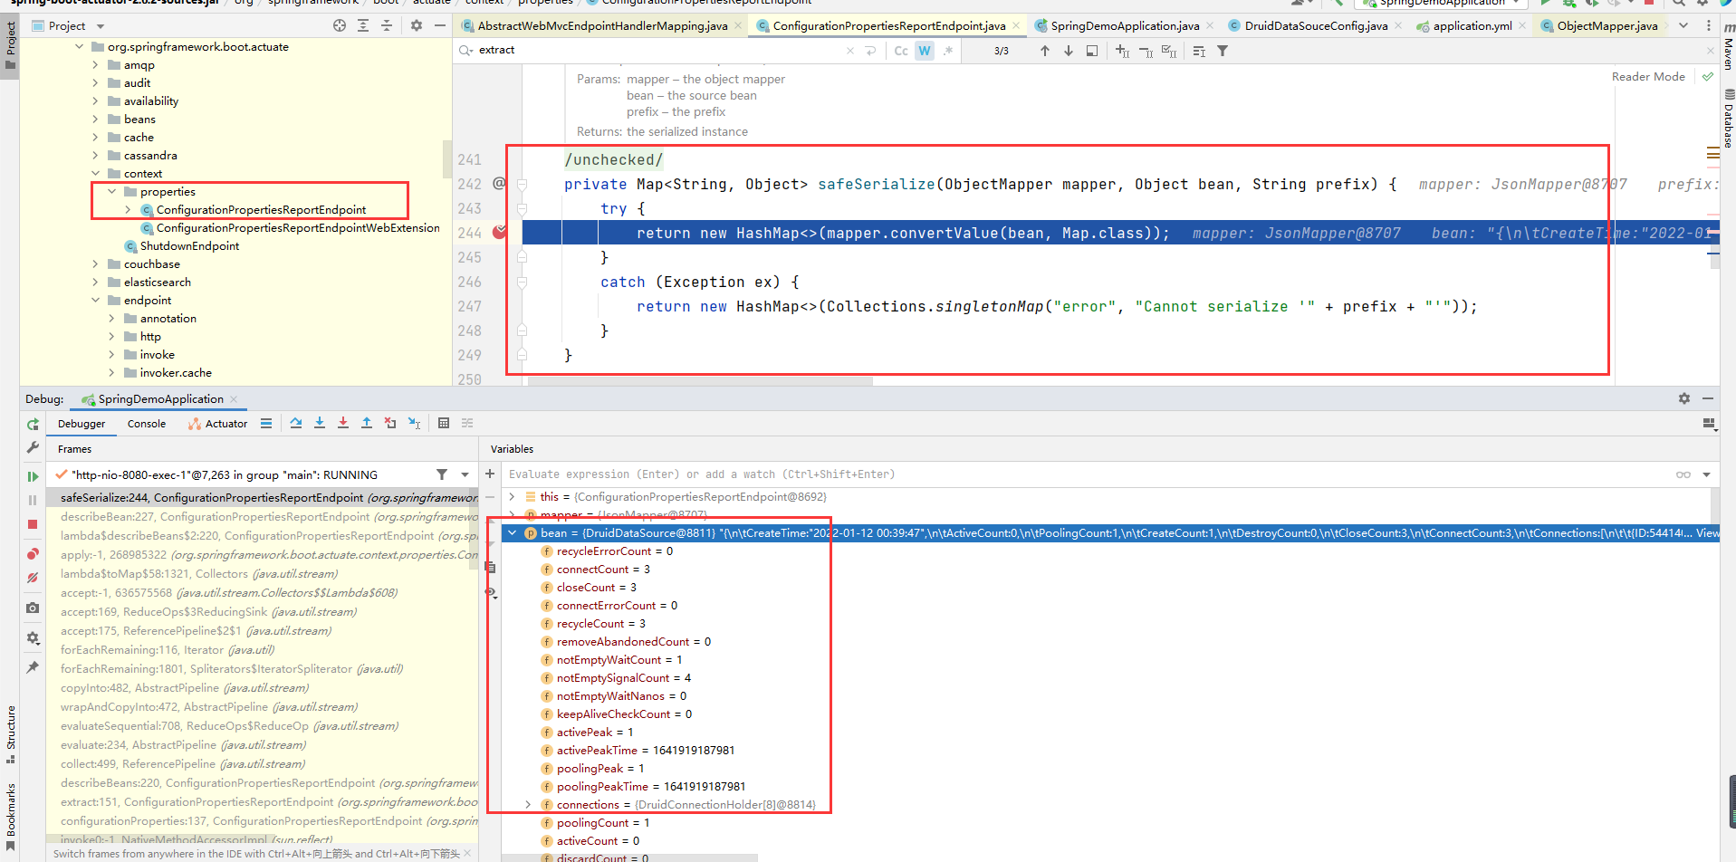Expand the 'this' variable node

tap(513, 497)
